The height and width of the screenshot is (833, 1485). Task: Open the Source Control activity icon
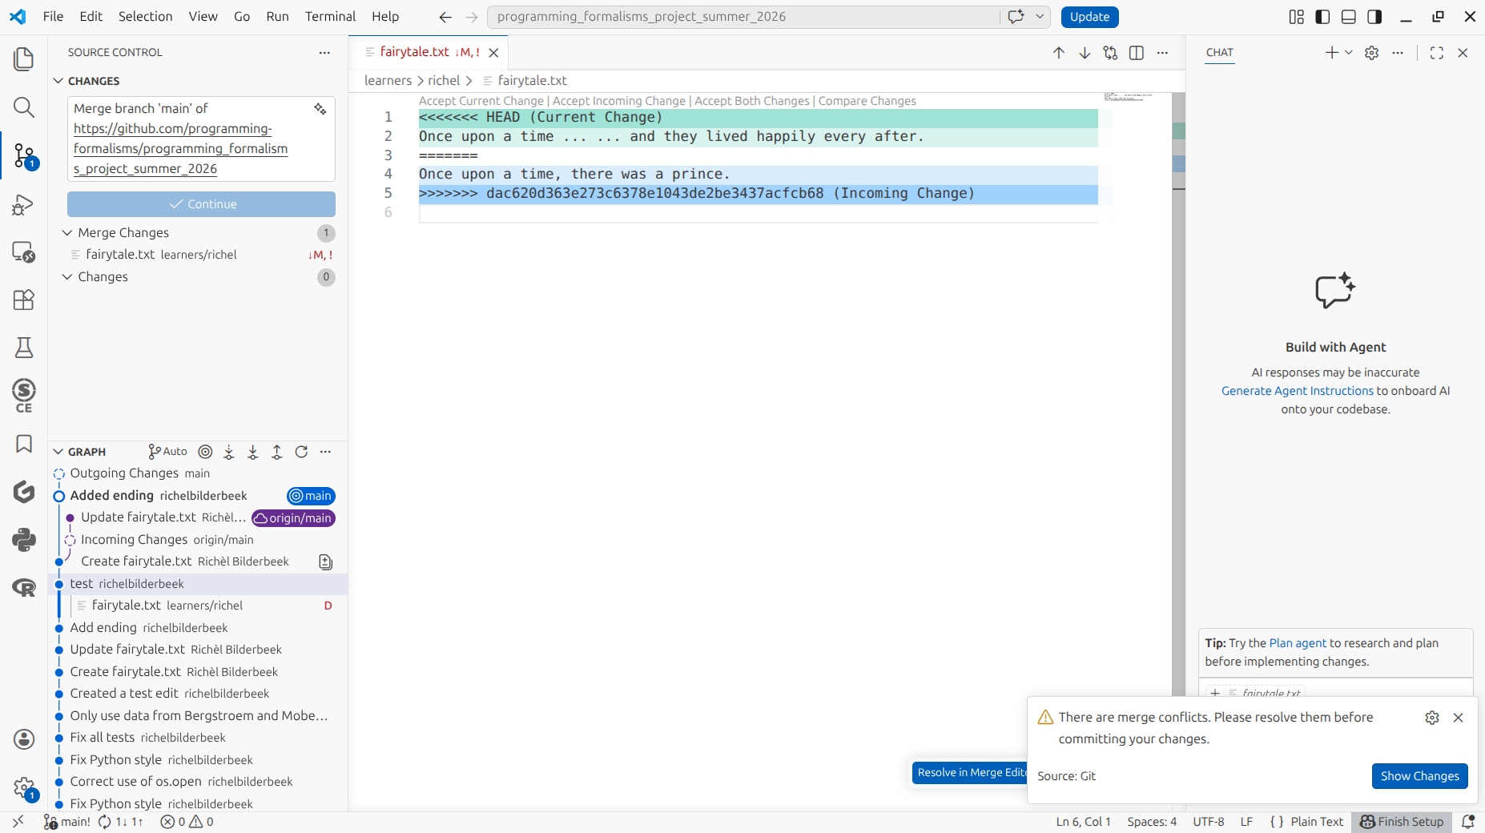[x=24, y=155]
